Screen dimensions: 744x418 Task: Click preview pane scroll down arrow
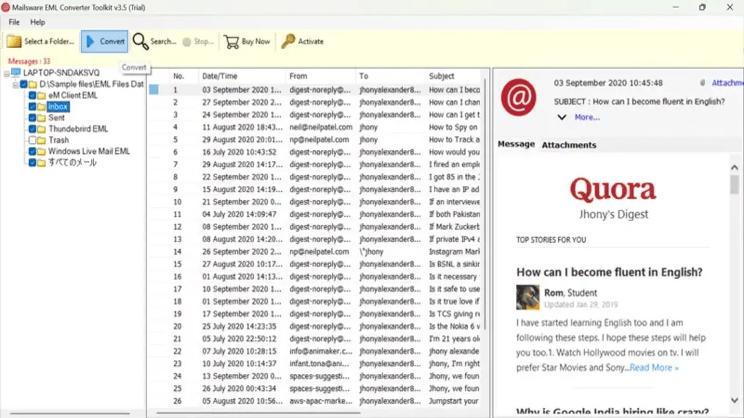tap(735, 400)
